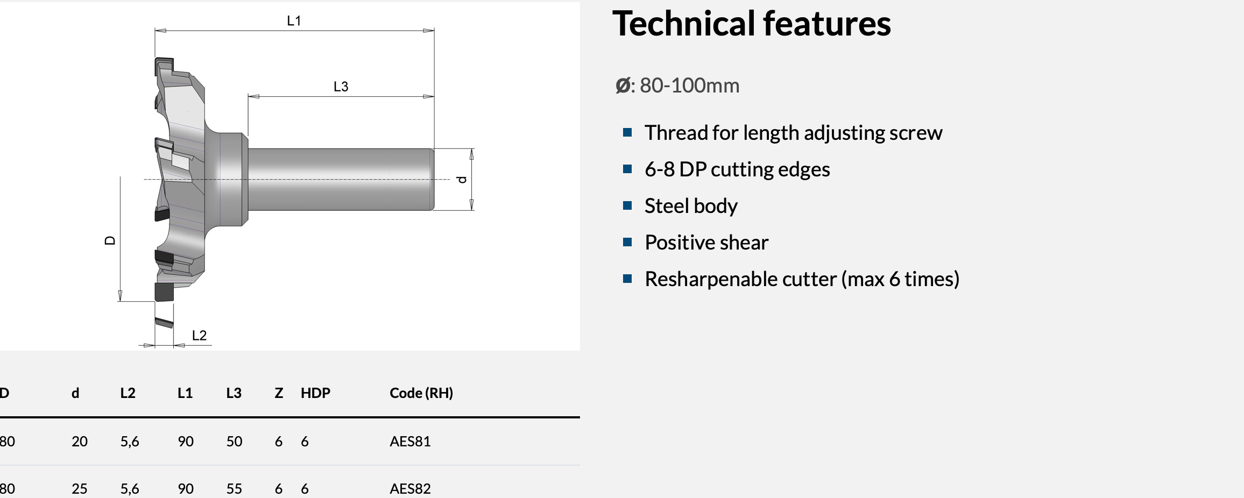
Task: Select the 'Steel body' feature item
Action: (x=691, y=206)
